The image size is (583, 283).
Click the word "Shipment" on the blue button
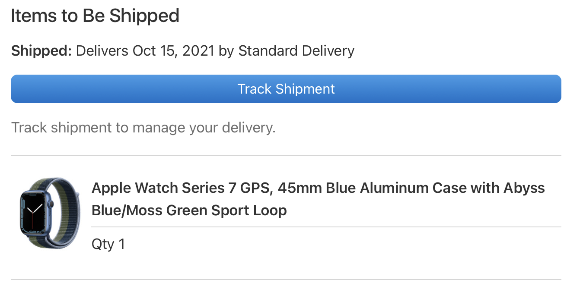[305, 89]
